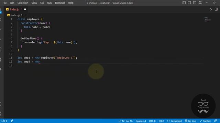Open the View menu

[x=34, y=3]
